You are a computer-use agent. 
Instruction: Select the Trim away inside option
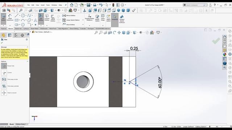[x=4, y=79]
